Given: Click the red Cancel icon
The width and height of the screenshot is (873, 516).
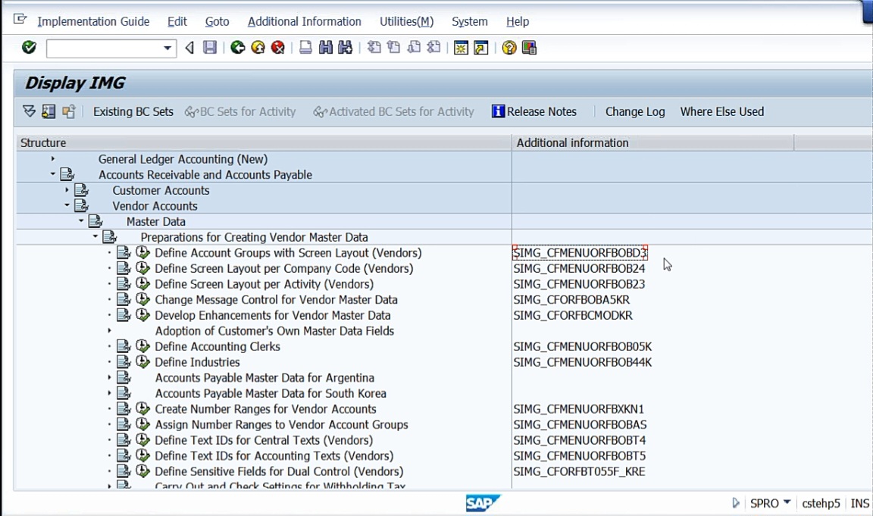Looking at the screenshot, I should (x=278, y=48).
